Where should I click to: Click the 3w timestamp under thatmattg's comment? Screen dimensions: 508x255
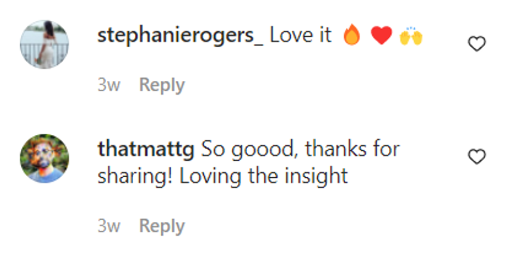(109, 226)
